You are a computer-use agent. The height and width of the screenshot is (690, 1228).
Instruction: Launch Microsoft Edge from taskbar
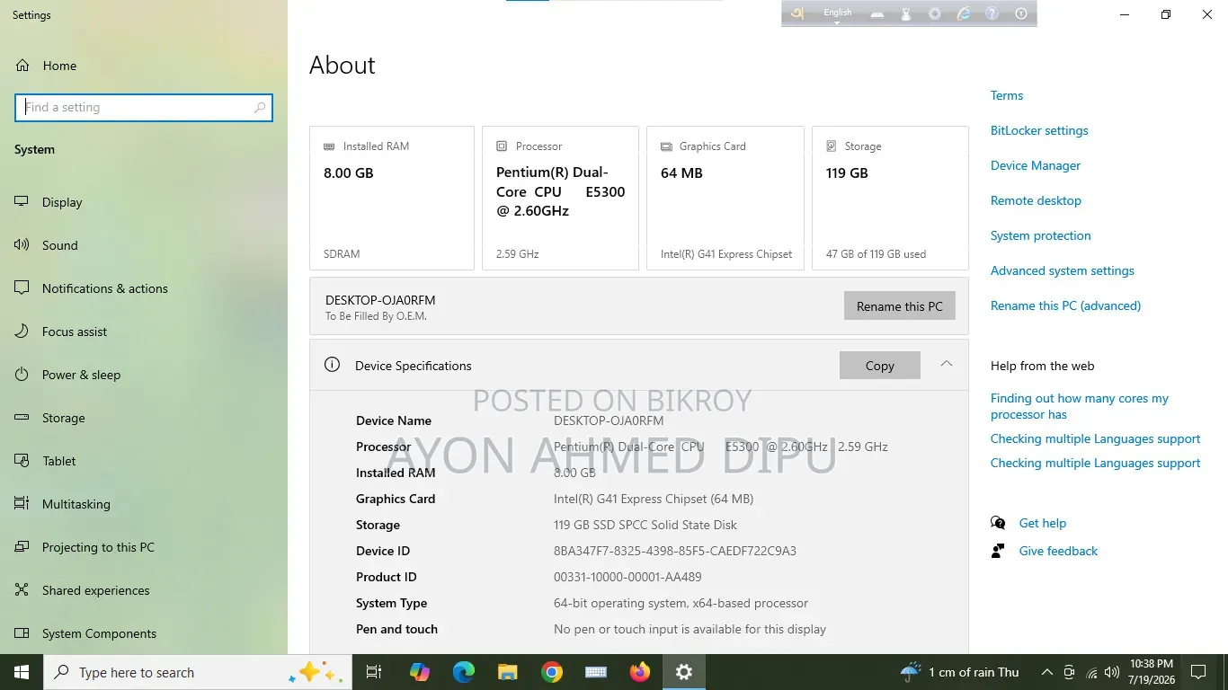tap(463, 672)
